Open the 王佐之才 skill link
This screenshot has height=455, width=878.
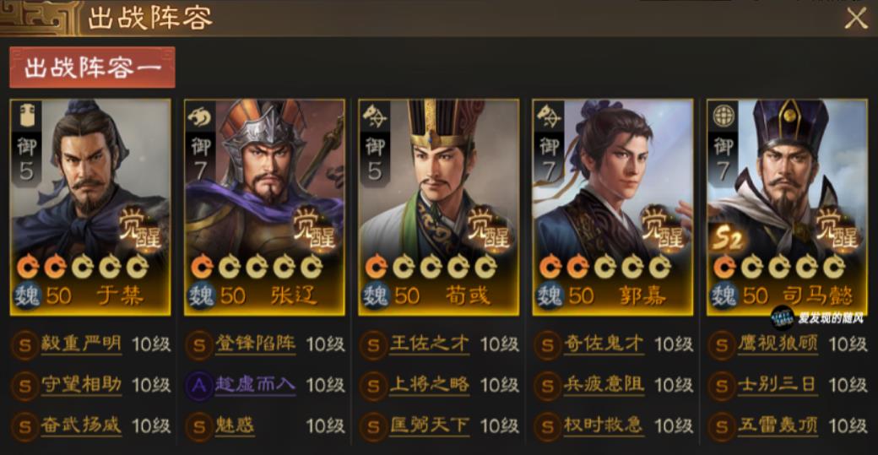coord(430,344)
